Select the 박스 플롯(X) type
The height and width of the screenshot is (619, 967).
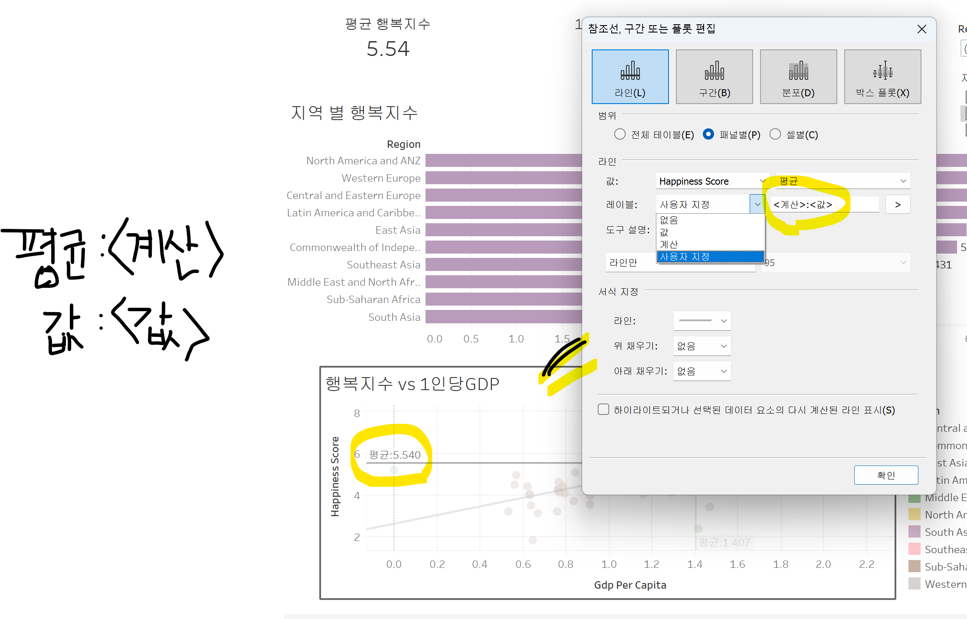[882, 77]
